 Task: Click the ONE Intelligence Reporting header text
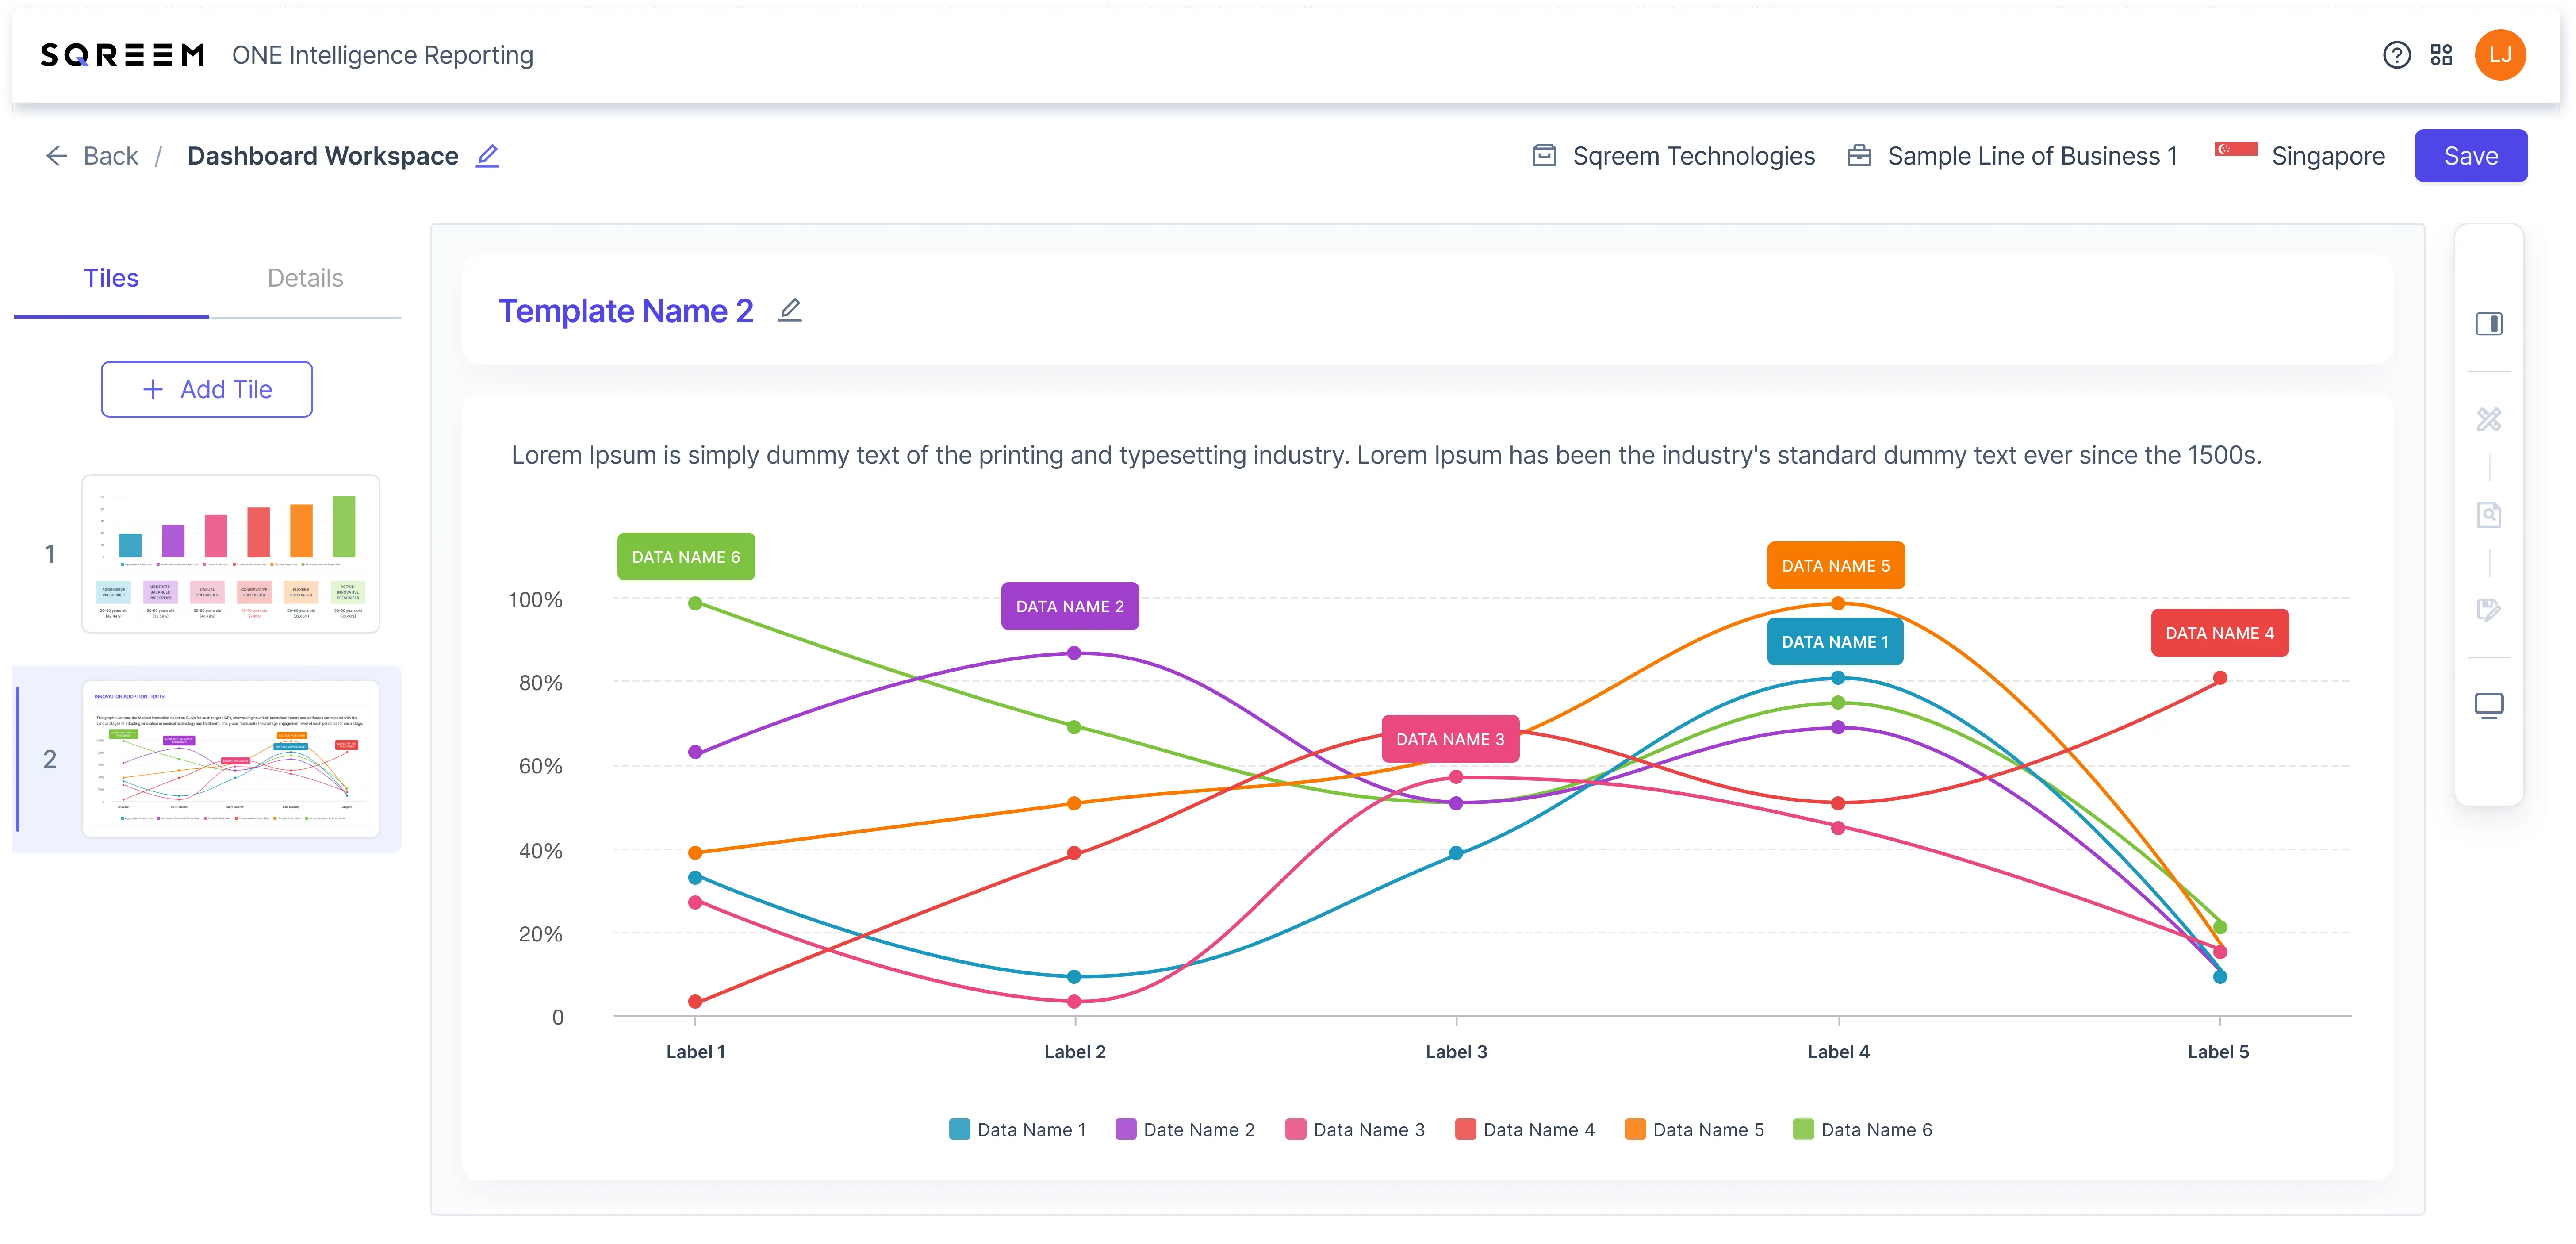click(x=383, y=55)
